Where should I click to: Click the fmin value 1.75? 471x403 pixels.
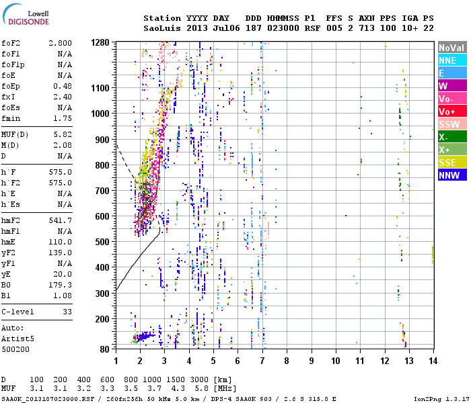click(63, 118)
